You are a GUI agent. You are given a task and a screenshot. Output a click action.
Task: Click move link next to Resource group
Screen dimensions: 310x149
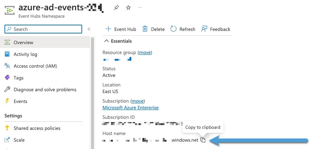pyautogui.click(x=145, y=53)
